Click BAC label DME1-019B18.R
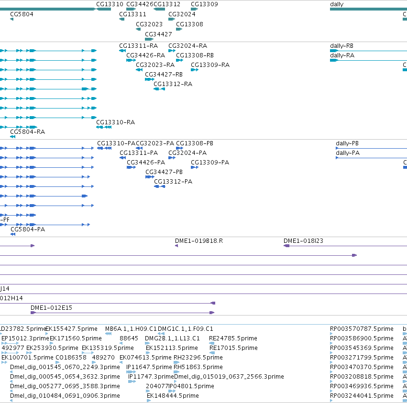 [x=199, y=241]
